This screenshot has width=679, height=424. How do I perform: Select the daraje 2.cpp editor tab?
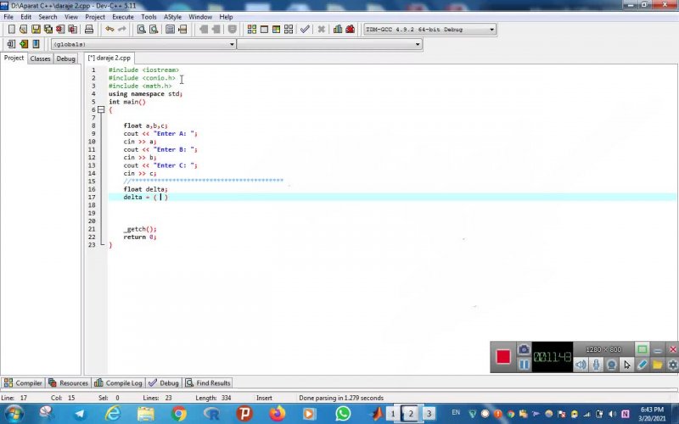click(109, 58)
